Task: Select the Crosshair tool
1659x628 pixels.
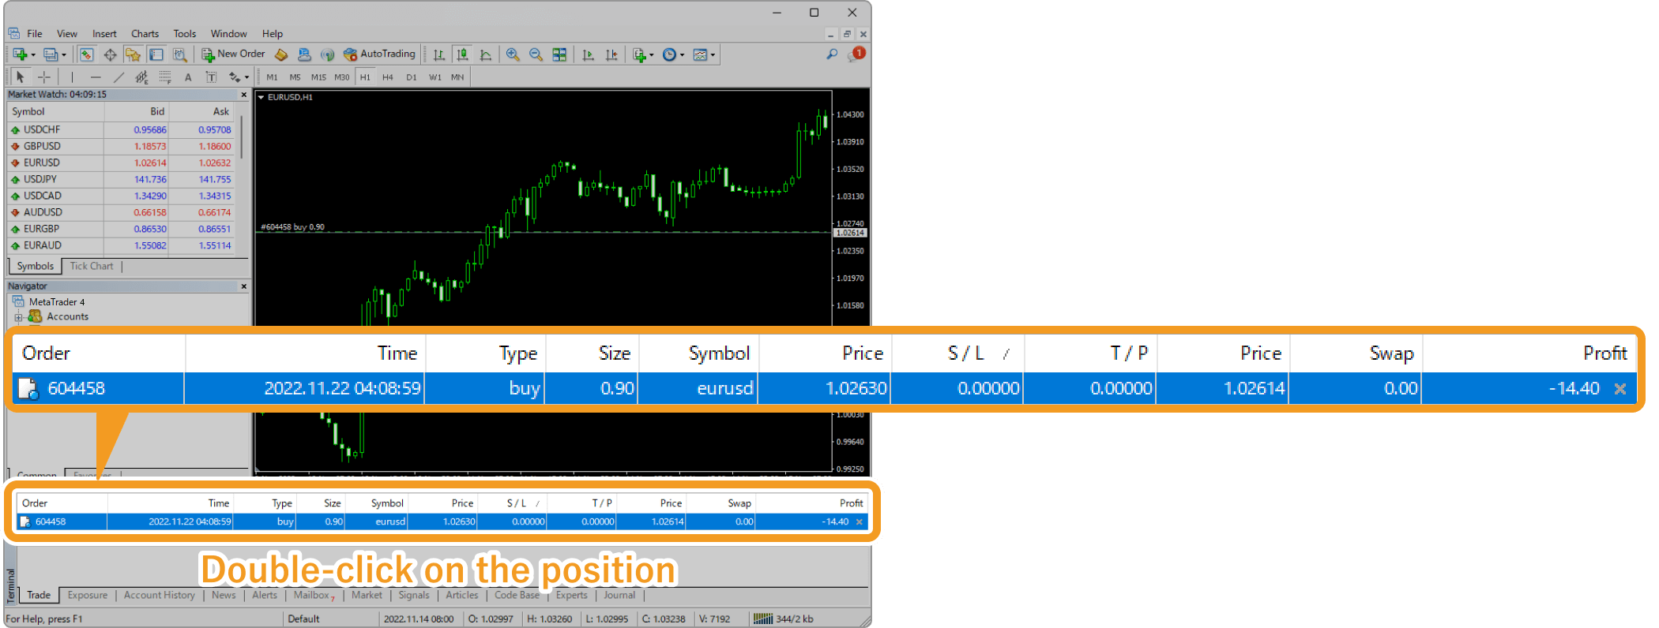Action: [44, 77]
